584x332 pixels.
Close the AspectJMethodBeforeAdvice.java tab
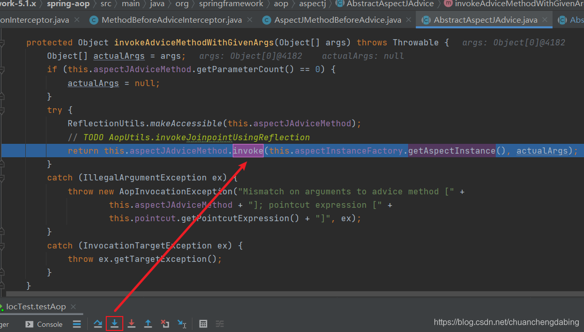tap(409, 20)
